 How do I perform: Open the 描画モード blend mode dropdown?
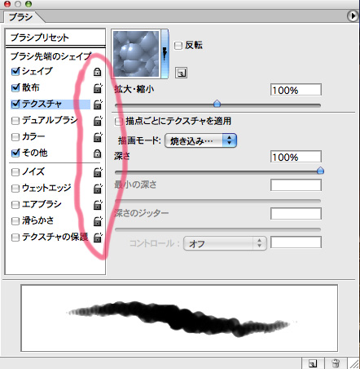[x=200, y=140]
